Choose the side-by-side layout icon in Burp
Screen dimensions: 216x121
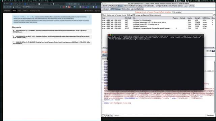(x=208, y=51)
